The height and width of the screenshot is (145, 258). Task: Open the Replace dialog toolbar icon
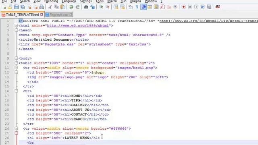pyautogui.click(x=92, y=7)
